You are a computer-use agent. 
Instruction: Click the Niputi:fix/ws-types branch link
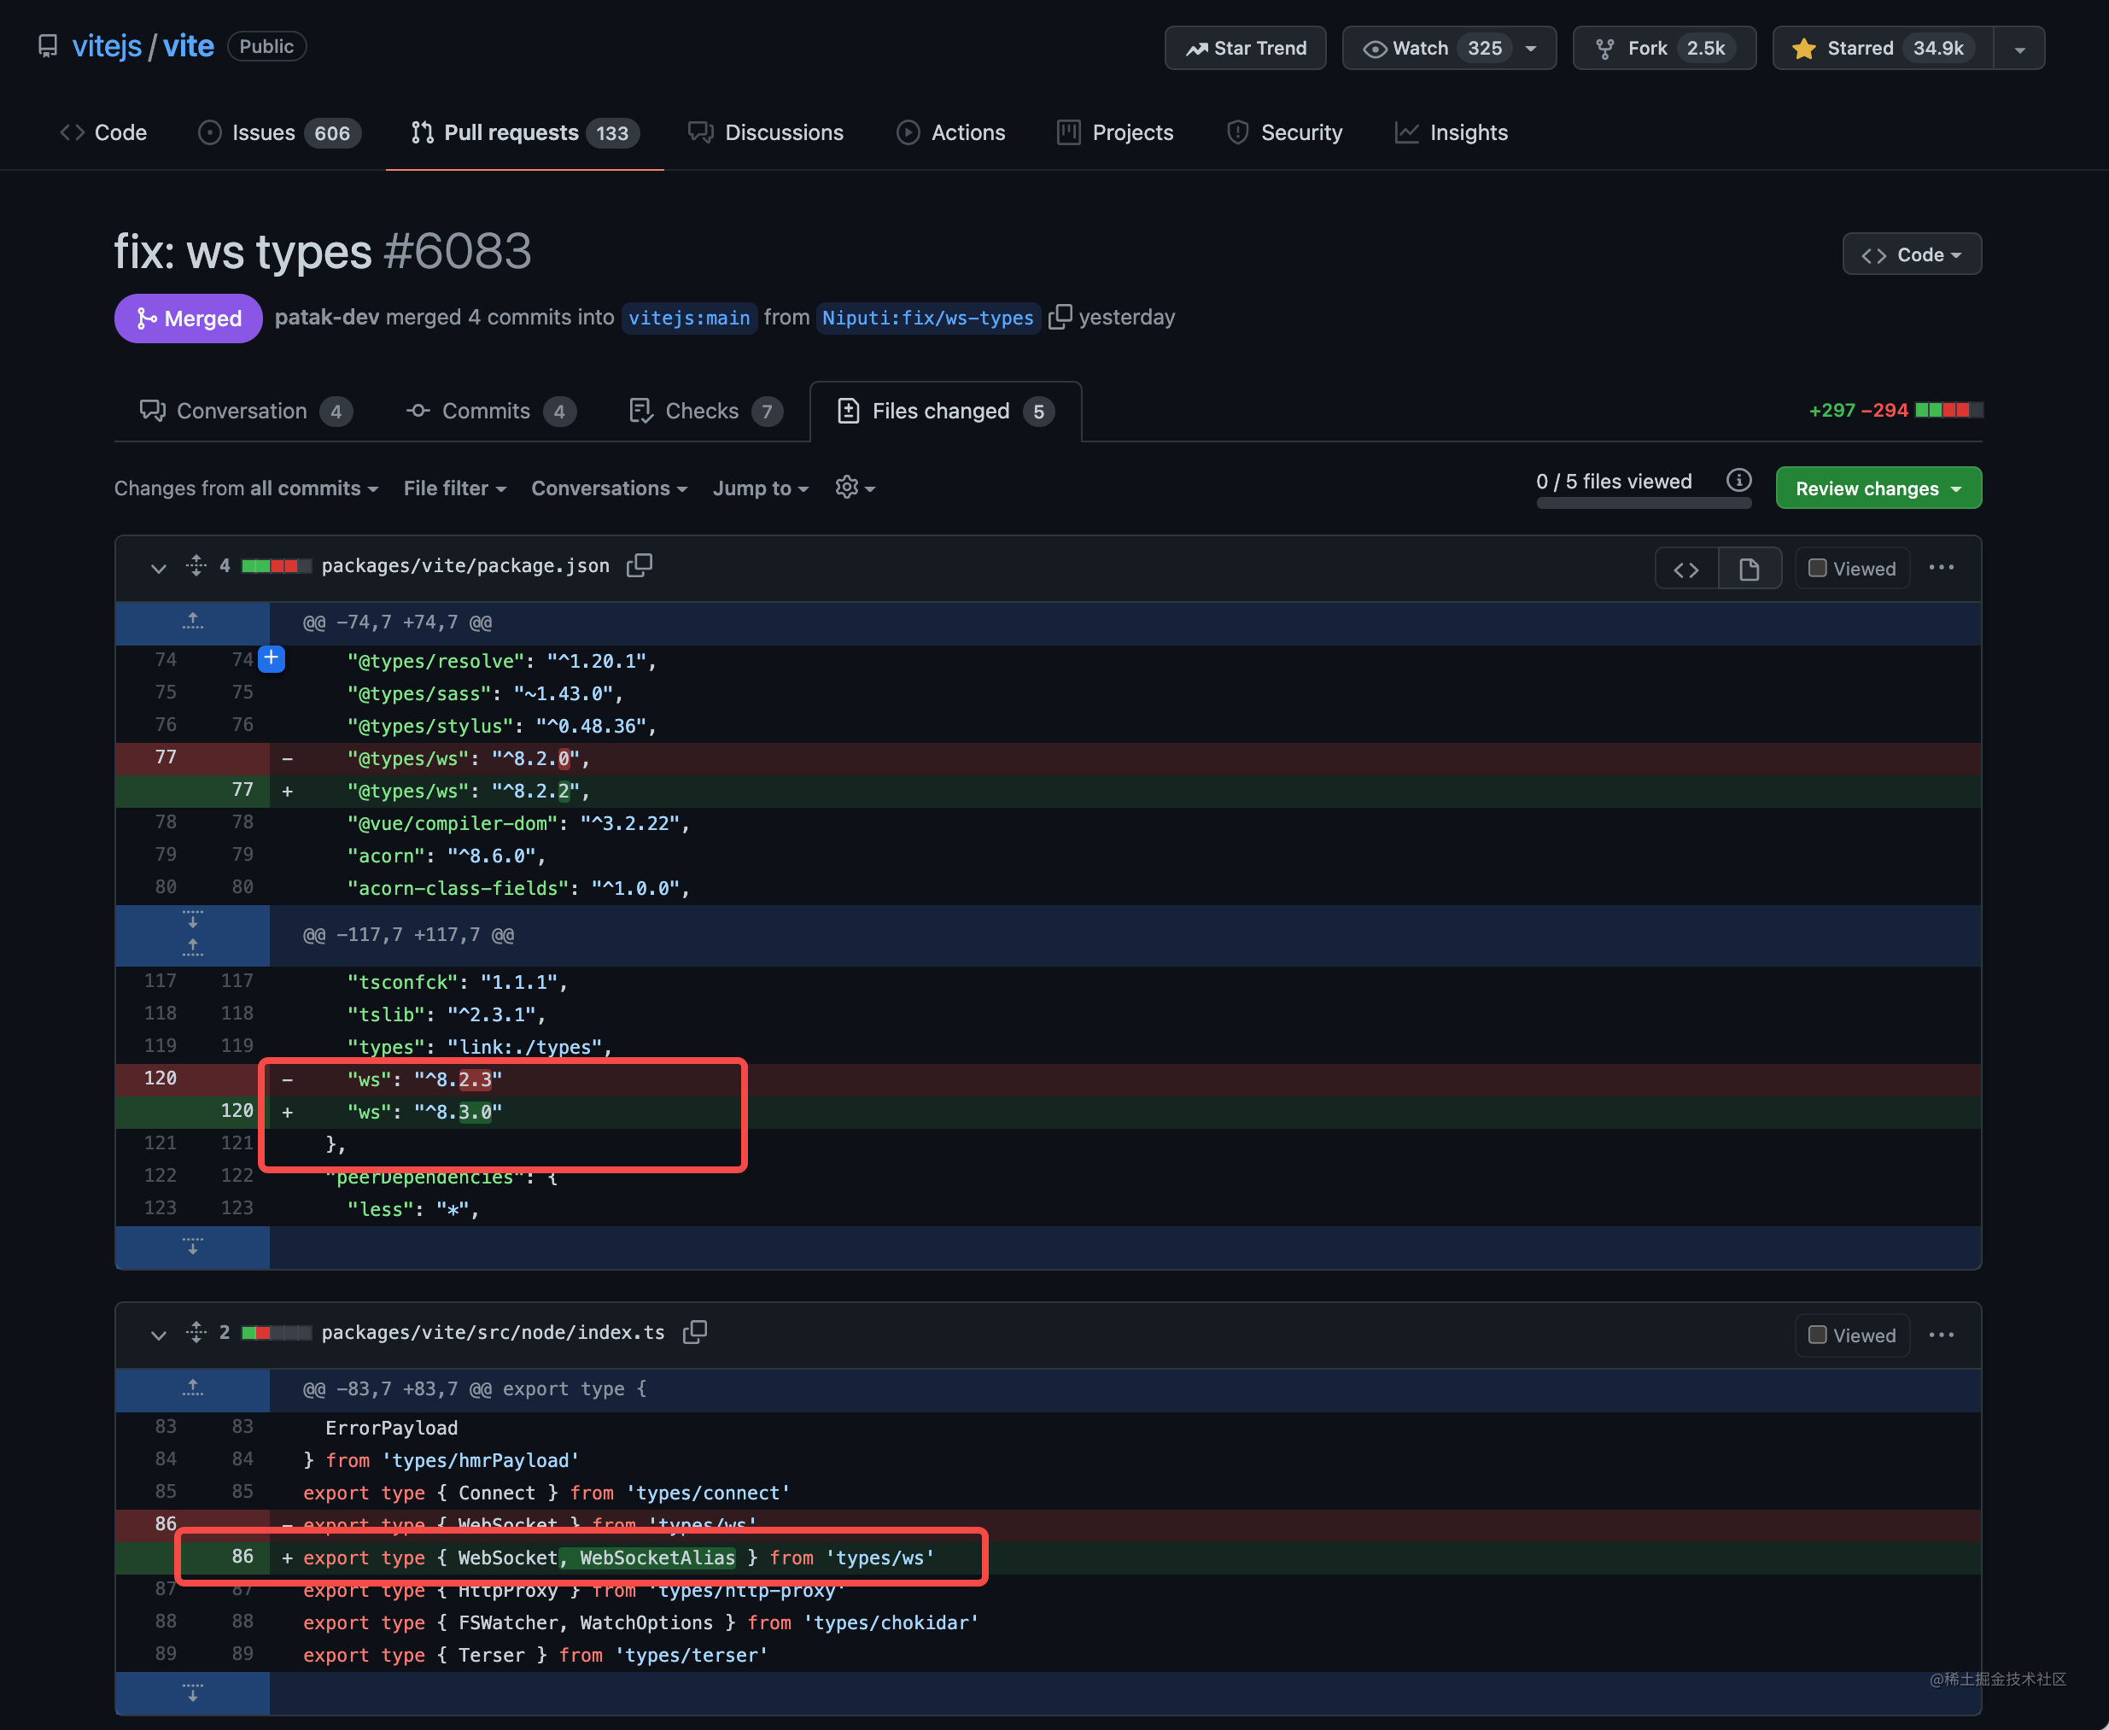927,317
